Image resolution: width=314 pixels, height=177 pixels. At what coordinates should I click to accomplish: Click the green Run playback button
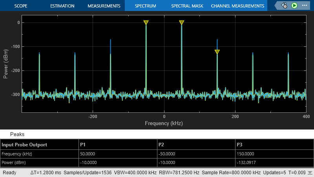click(294, 6)
